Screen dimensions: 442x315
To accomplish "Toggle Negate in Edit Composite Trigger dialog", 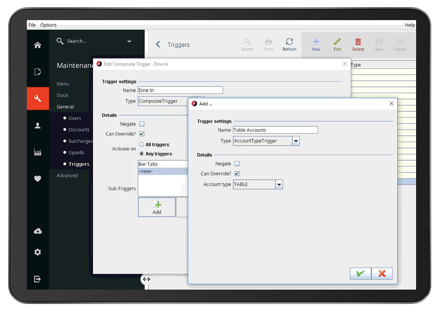I will tap(142, 124).
